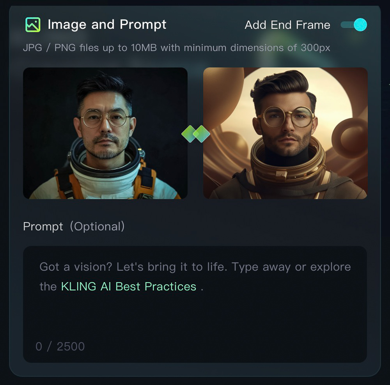
Task: Click the right teal diamond between the images
Action: pyautogui.click(x=202, y=134)
